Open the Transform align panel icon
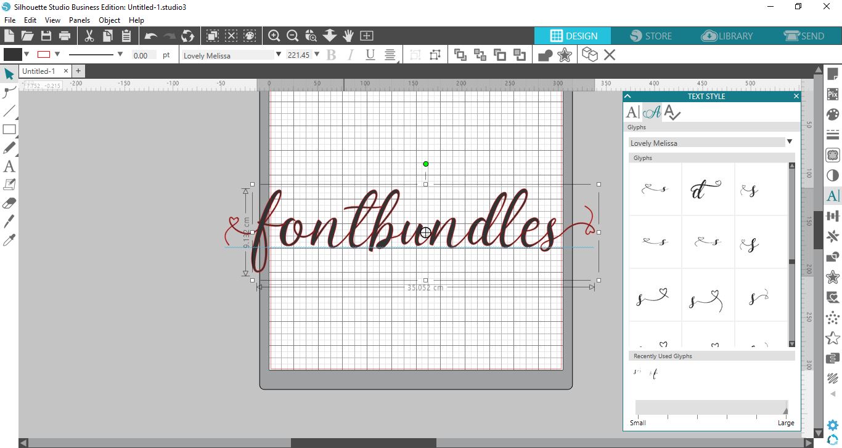Viewport: 842px width, 448px height. [x=833, y=216]
